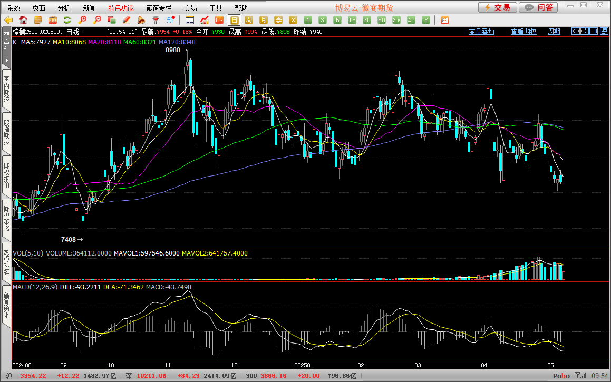611x382 pixels.
Task: Expand the side tab panel arrow
Action: click(6, 61)
